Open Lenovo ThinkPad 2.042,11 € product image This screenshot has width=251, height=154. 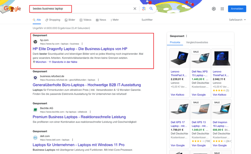pos(221,58)
